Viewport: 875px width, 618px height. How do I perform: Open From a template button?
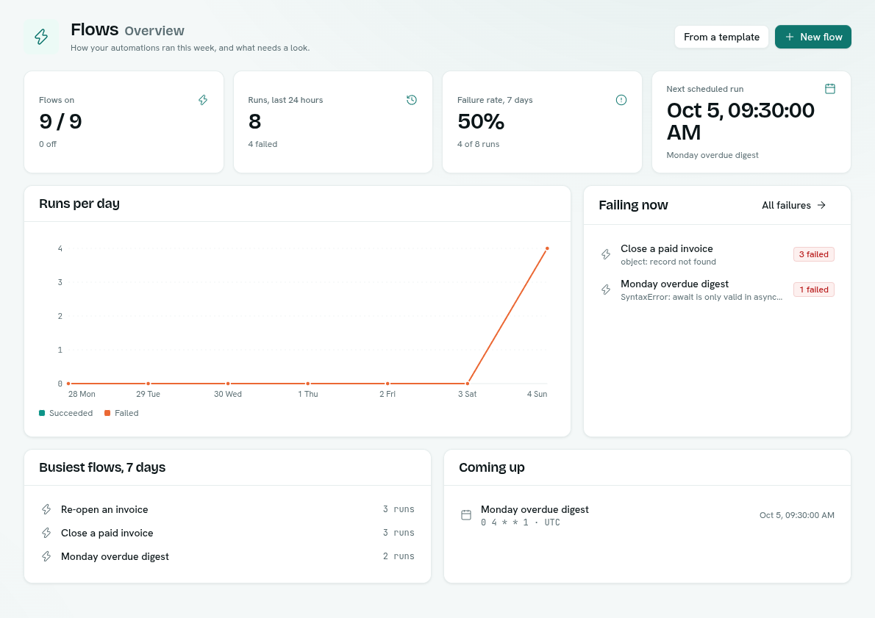tap(721, 37)
